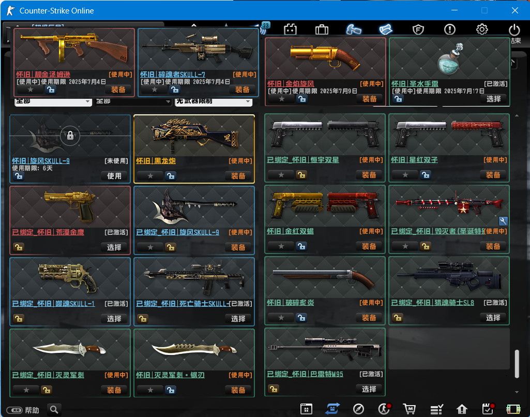
Task: Open the 怀旧|靓金汤姆逊 name link
Action: (x=43, y=75)
